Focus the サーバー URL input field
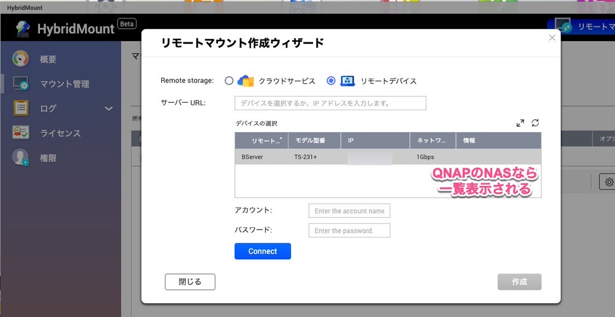Viewport: 615px width, 317px height. (x=330, y=103)
